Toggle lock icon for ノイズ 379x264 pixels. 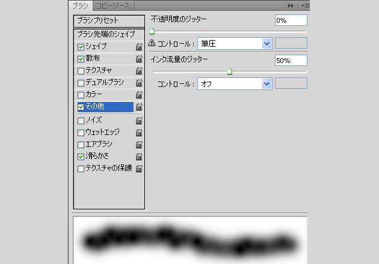[x=139, y=120]
